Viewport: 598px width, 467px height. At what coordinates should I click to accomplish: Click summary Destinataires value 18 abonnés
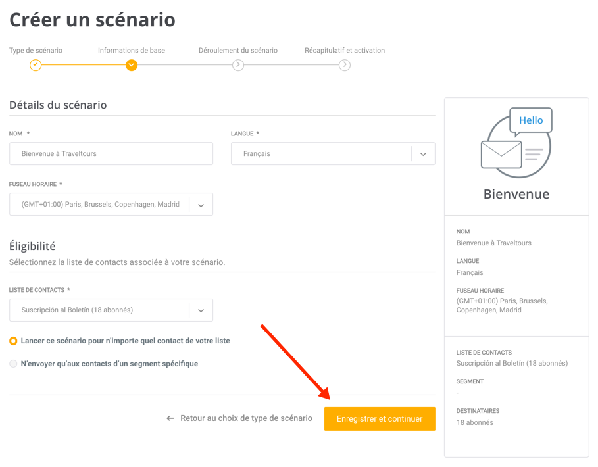click(x=475, y=422)
